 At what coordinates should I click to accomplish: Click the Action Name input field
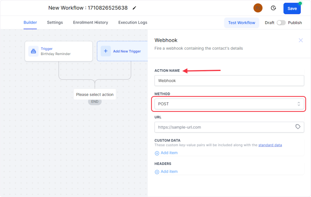click(229, 81)
